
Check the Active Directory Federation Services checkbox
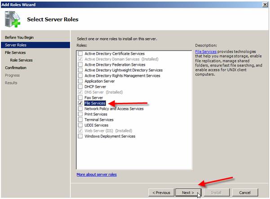(80, 64)
